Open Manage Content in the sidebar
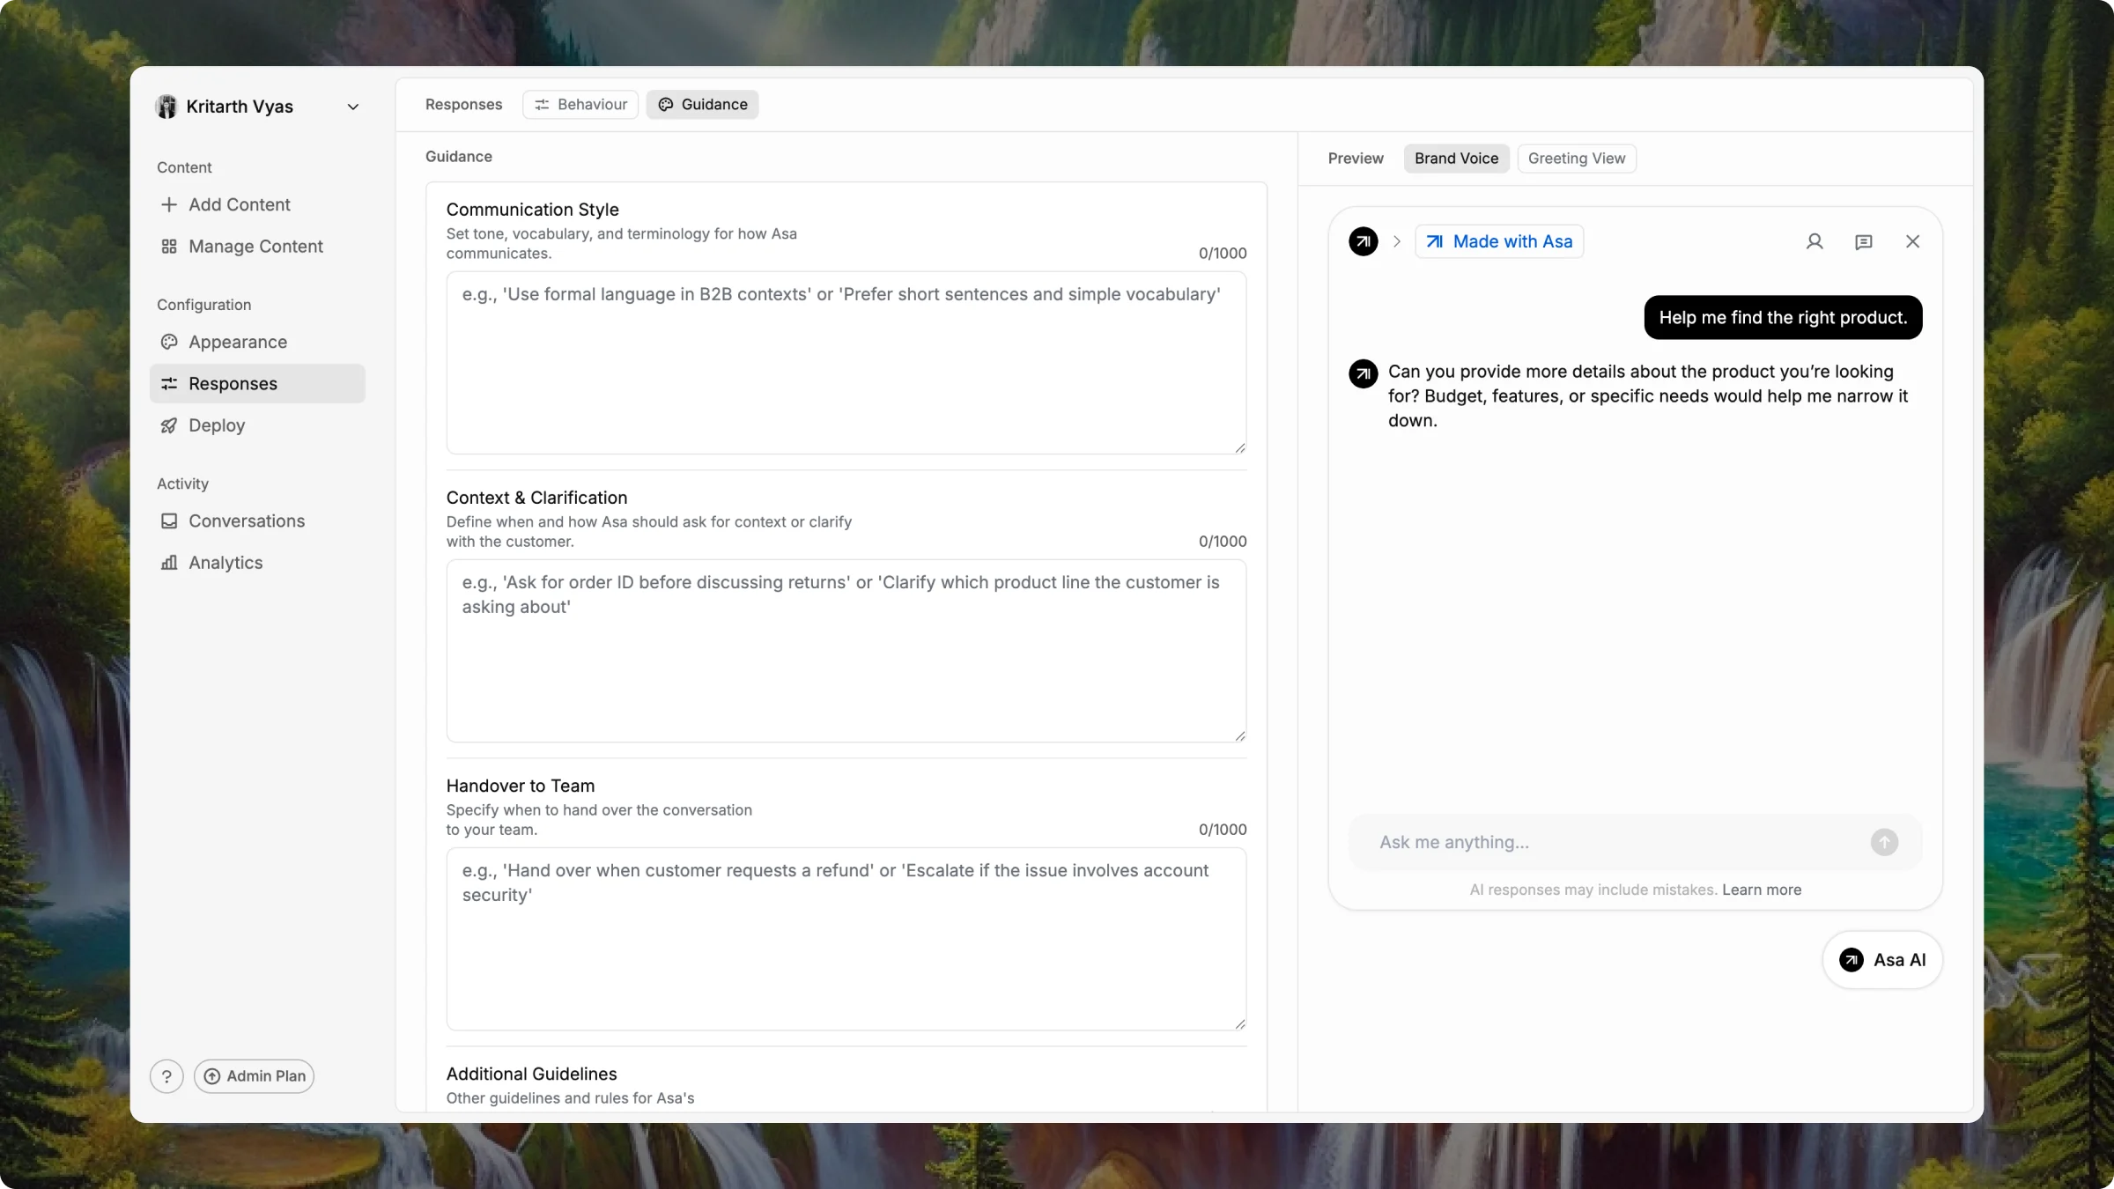Image resolution: width=2114 pixels, height=1189 pixels. (255, 247)
